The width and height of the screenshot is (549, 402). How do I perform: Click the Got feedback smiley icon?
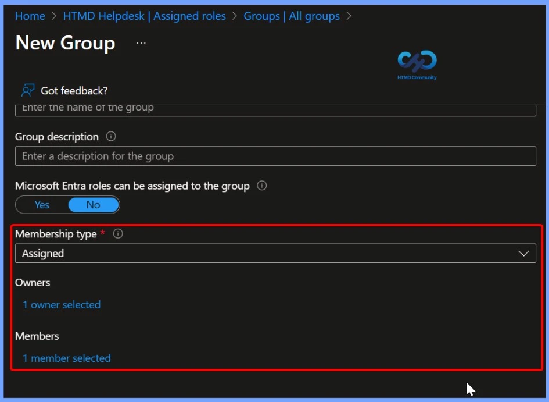(27, 90)
